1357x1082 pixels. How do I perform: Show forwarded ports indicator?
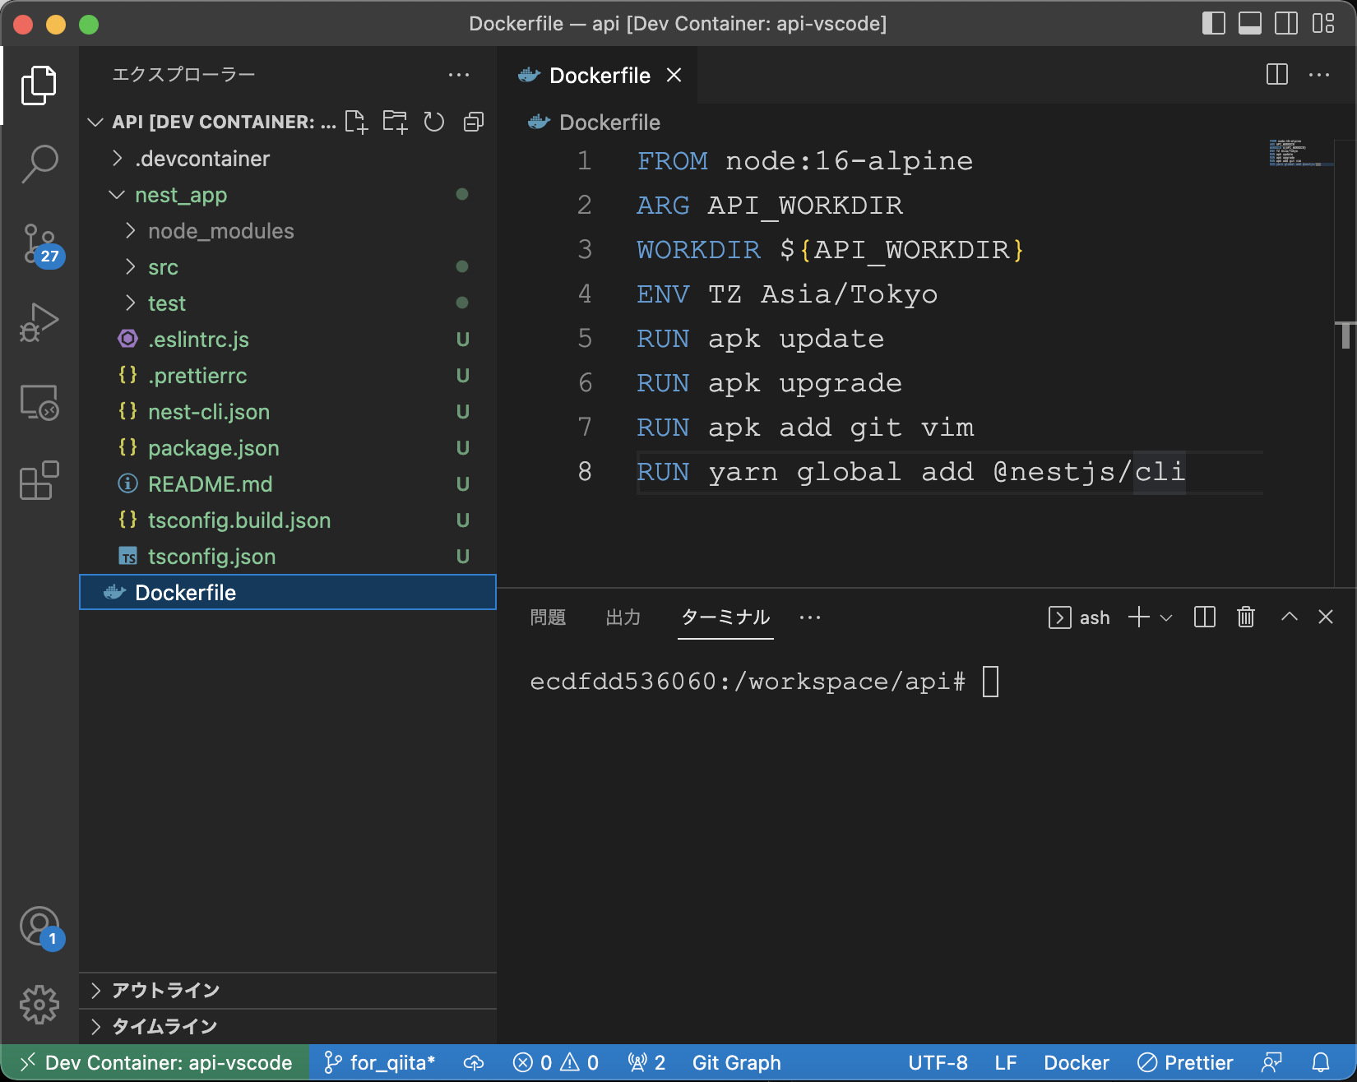pyautogui.click(x=646, y=1062)
